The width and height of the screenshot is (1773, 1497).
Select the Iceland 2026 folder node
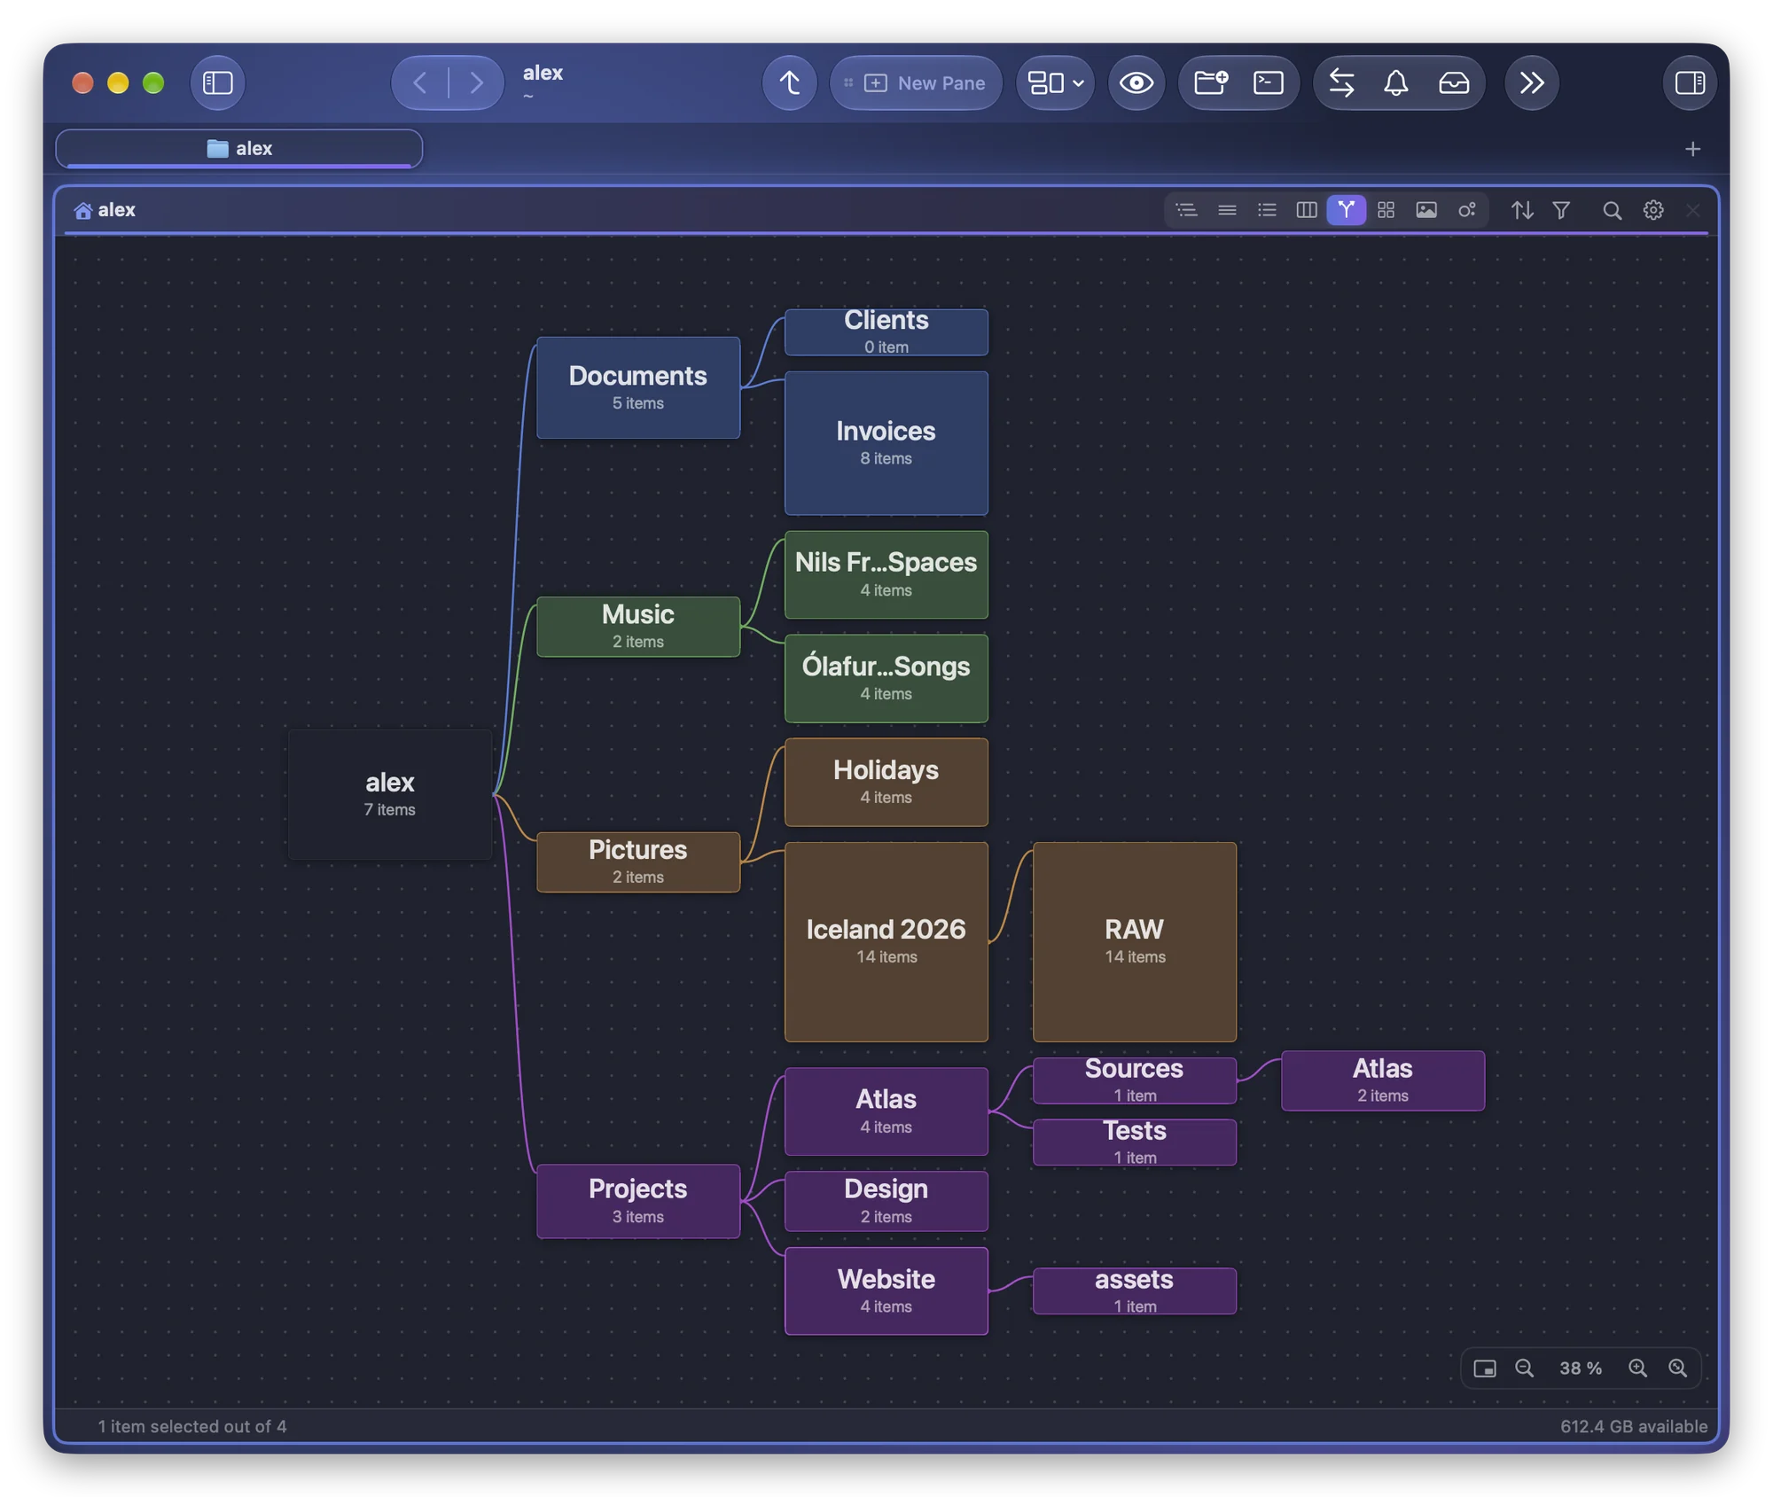tap(886, 941)
